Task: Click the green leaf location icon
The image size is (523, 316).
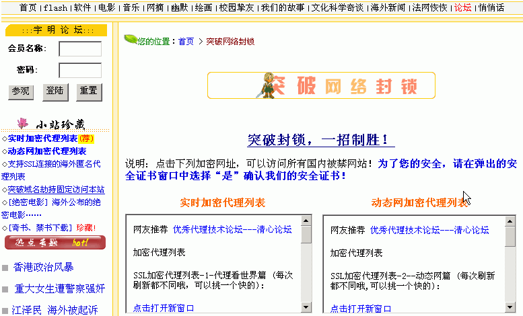Action: (x=131, y=40)
